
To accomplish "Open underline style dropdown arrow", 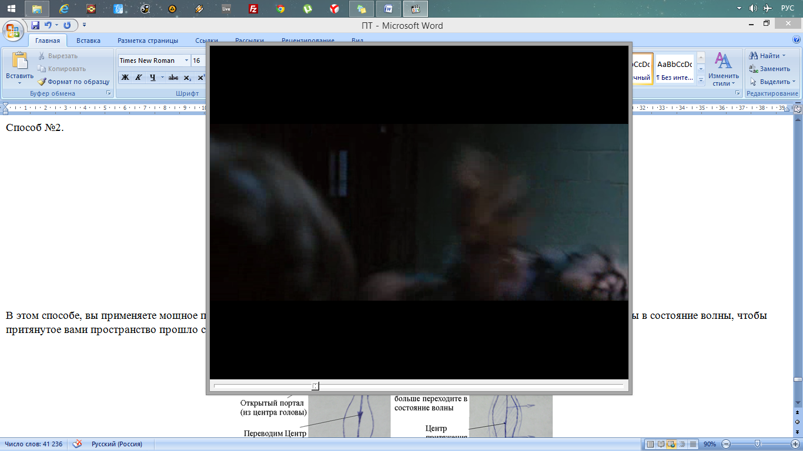I will 162,78.
